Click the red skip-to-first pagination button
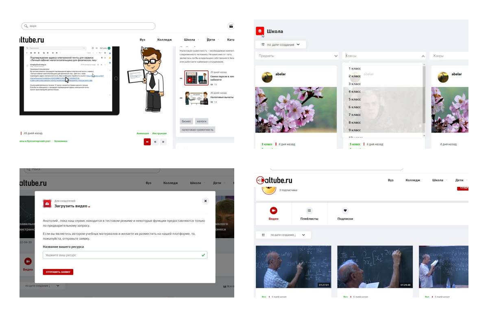 147,141
